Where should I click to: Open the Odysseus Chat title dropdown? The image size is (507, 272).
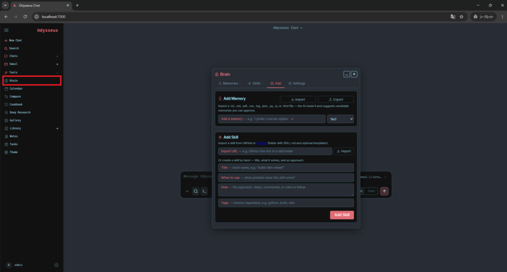click(x=288, y=28)
